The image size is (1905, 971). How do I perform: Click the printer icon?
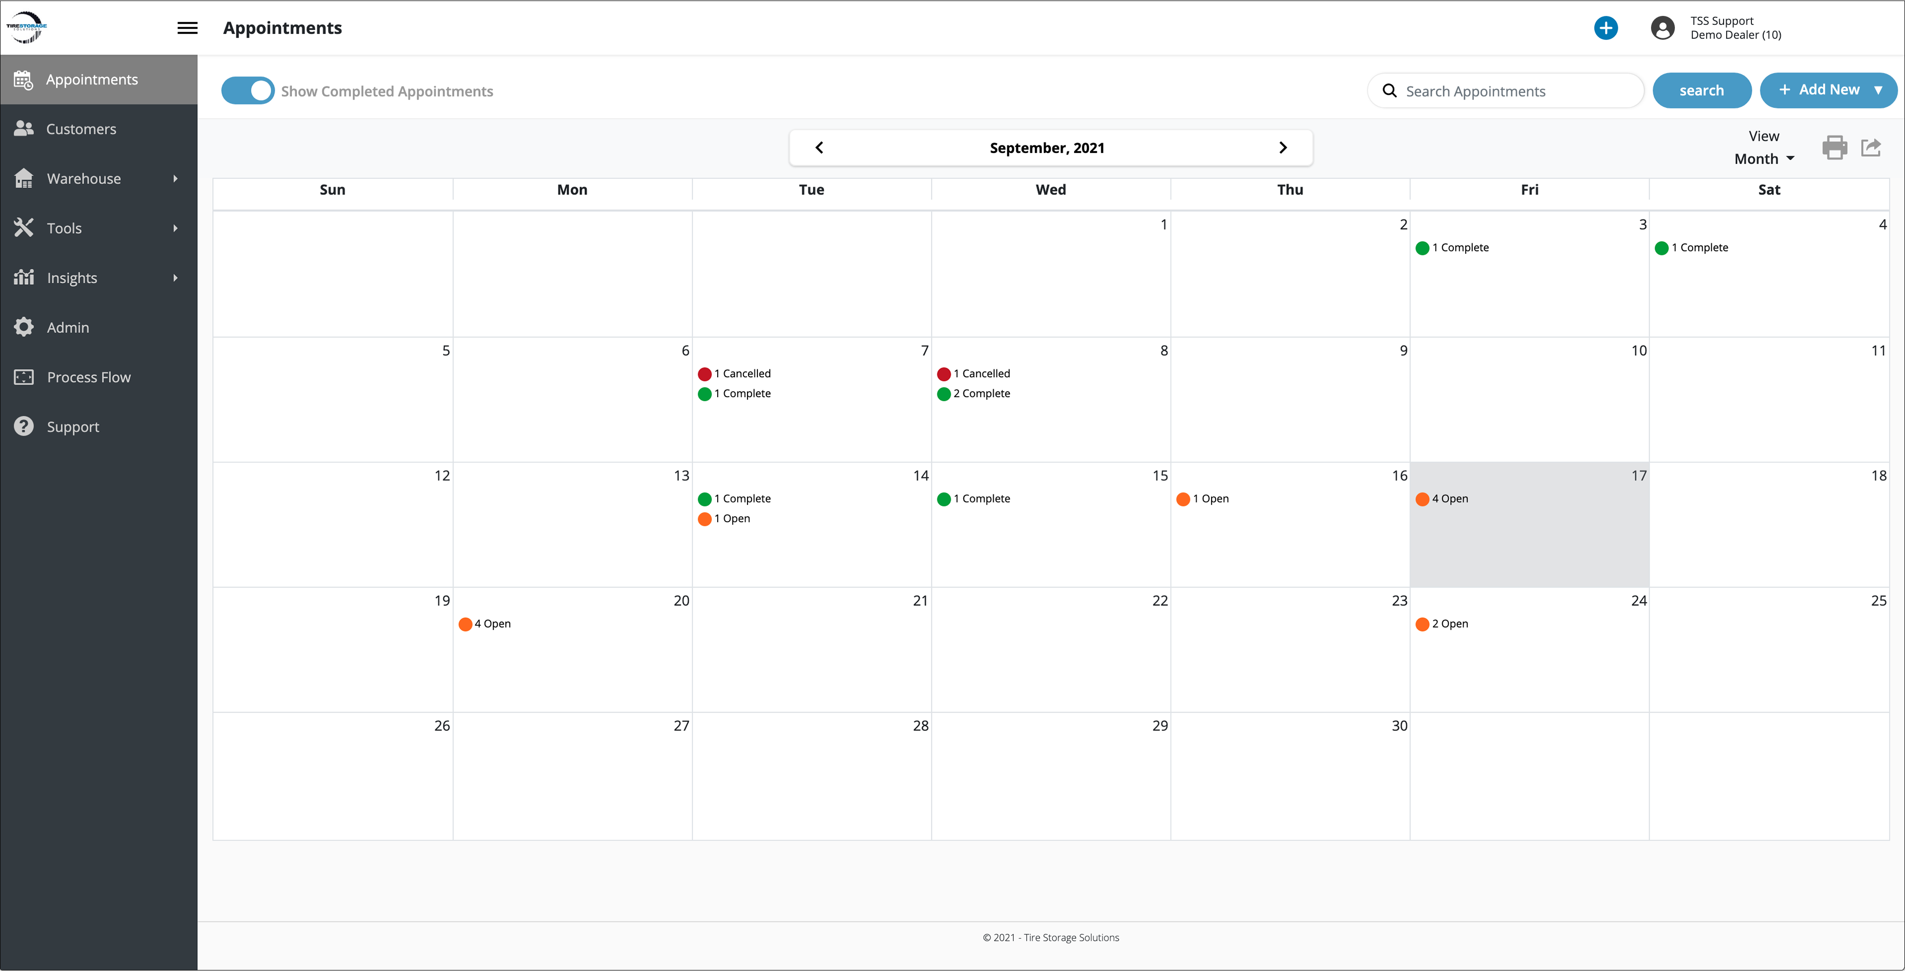(1834, 147)
